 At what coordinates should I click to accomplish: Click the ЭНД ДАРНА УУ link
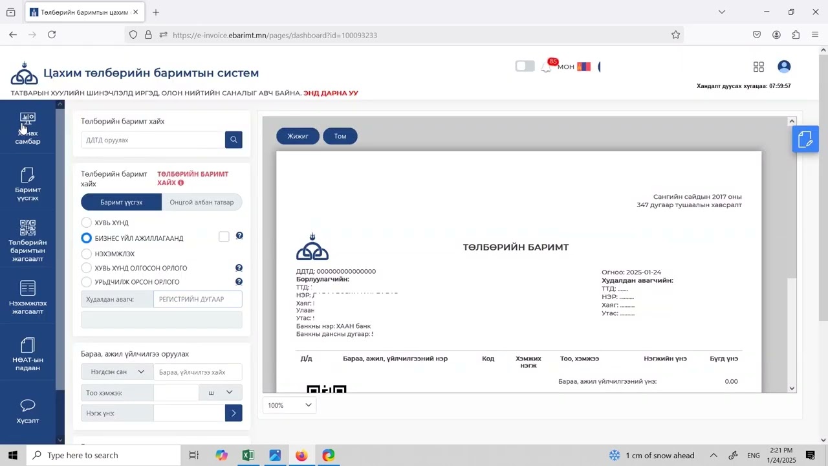331,93
